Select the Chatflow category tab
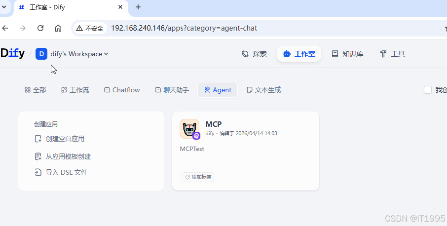This screenshot has height=226, width=447. click(122, 90)
